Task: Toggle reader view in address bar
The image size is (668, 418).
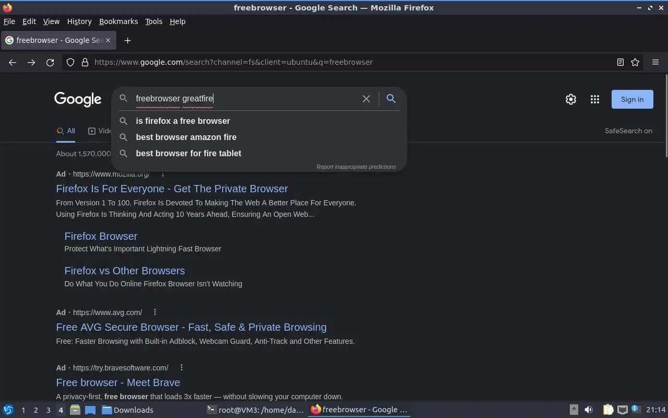Action: [621, 62]
